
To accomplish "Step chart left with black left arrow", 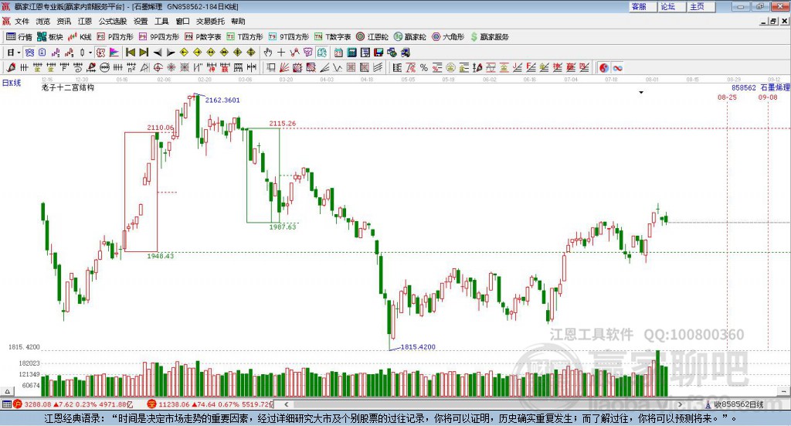I will (x=158, y=53).
